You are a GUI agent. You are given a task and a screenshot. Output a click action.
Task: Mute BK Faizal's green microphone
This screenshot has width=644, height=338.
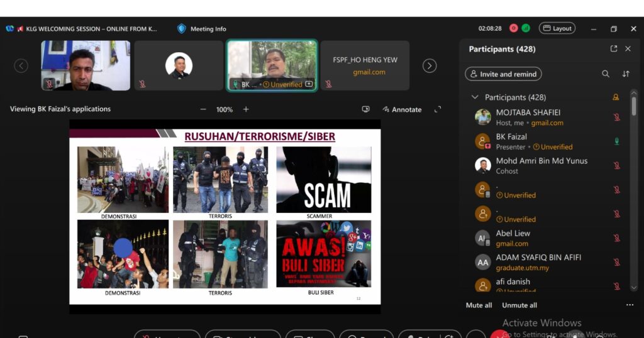(x=616, y=141)
